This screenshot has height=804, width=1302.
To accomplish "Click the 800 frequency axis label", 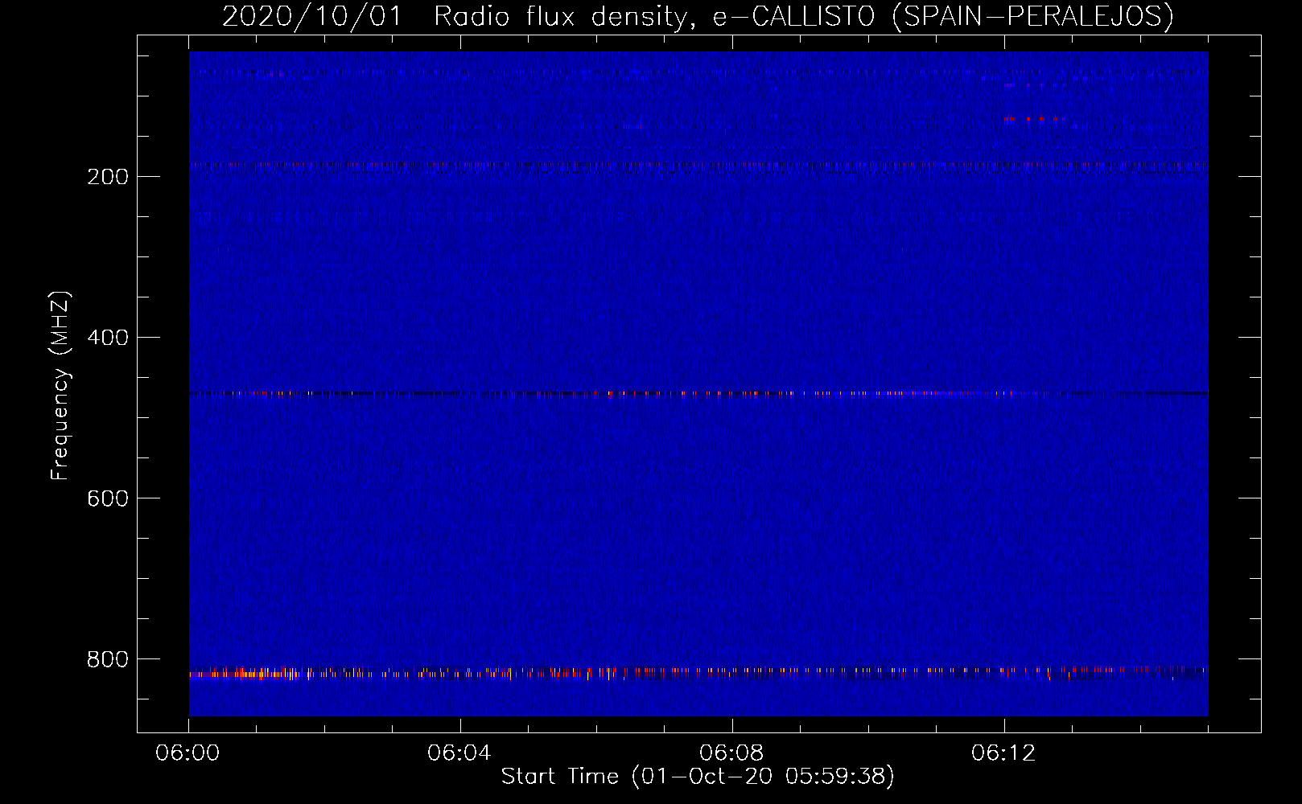I will [108, 659].
